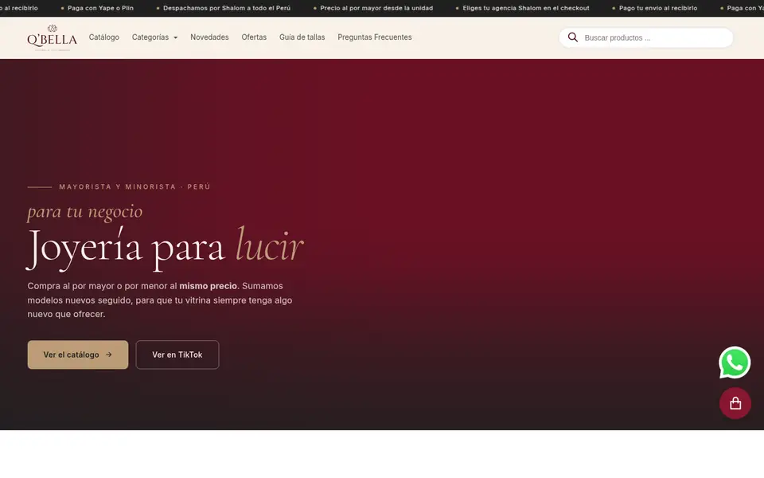Click the Q'BELLA logo
The height and width of the screenshot is (478, 764).
(x=53, y=37)
